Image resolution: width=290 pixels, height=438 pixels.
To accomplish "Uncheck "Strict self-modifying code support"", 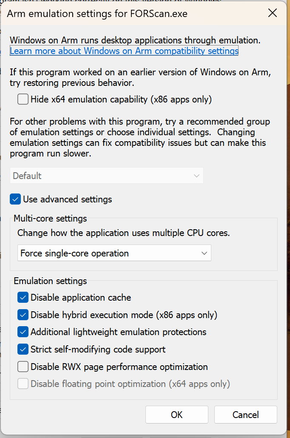I will pyautogui.click(x=23, y=349).
